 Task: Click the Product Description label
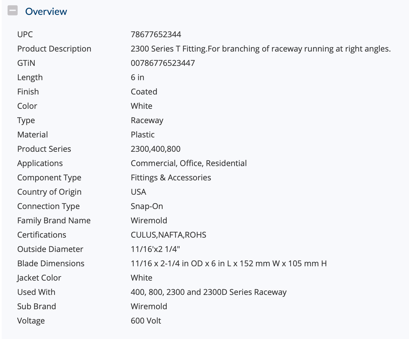[x=54, y=49]
